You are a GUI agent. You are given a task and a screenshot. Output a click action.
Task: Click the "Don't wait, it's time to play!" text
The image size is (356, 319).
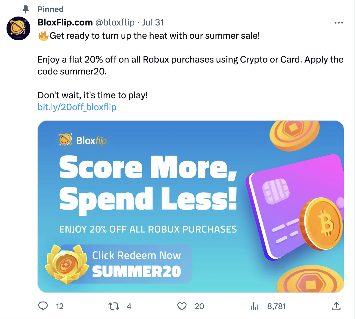pos(93,95)
